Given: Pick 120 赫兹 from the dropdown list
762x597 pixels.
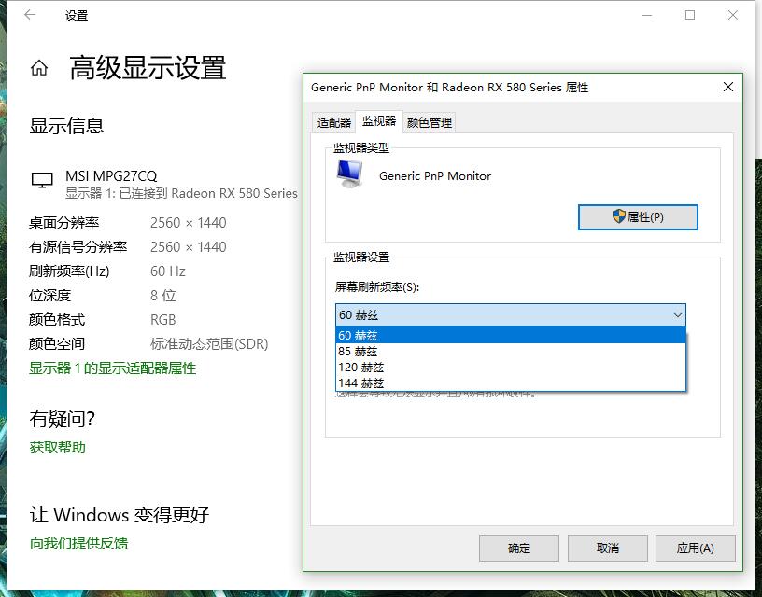Looking at the screenshot, I should pos(362,367).
